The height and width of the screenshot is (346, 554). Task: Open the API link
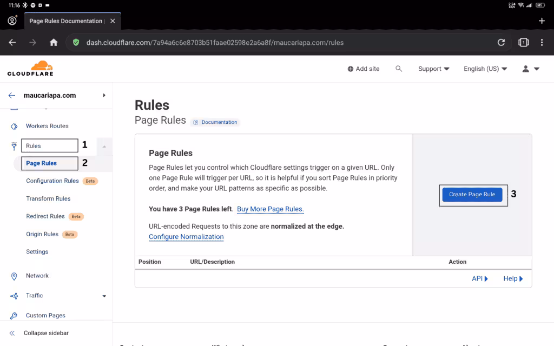(480, 278)
